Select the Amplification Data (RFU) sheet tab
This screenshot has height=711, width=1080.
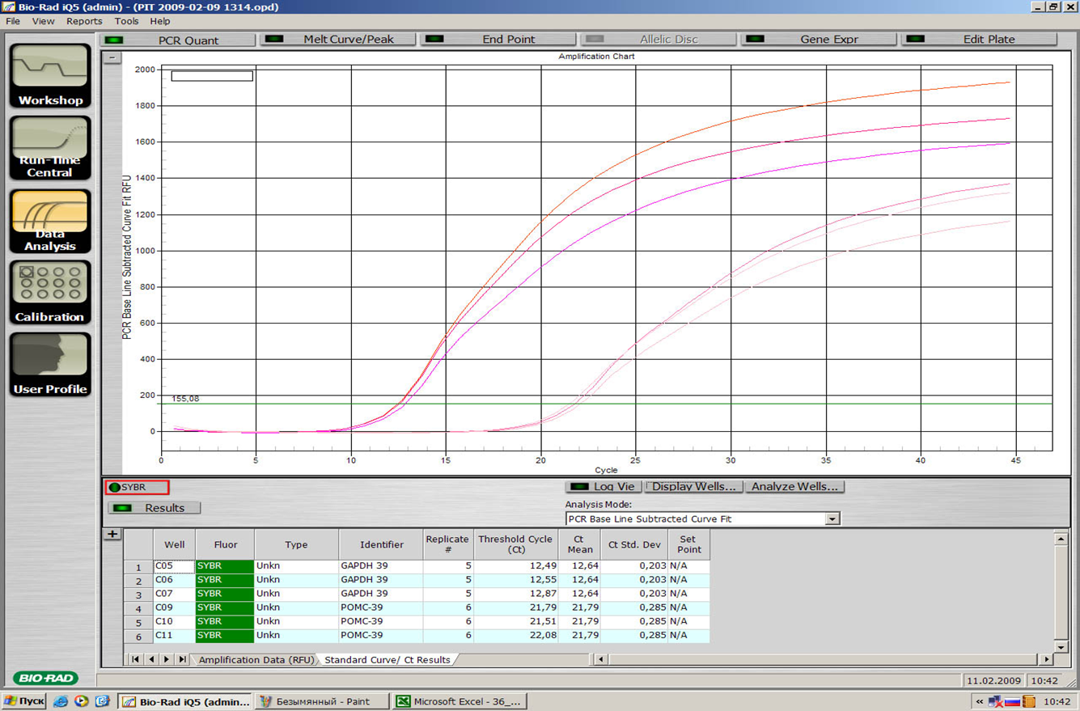click(x=256, y=660)
